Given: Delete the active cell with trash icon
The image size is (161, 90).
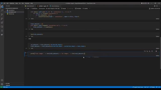Looking at the screenshot, I should 156,51.
